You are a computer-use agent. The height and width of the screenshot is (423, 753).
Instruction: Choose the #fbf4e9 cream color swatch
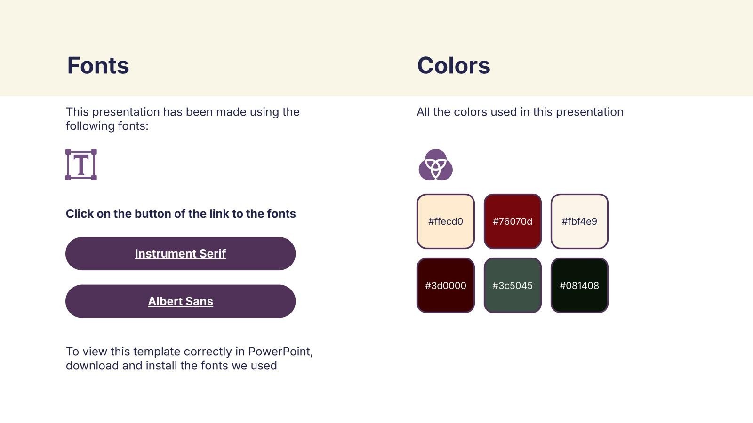point(579,221)
